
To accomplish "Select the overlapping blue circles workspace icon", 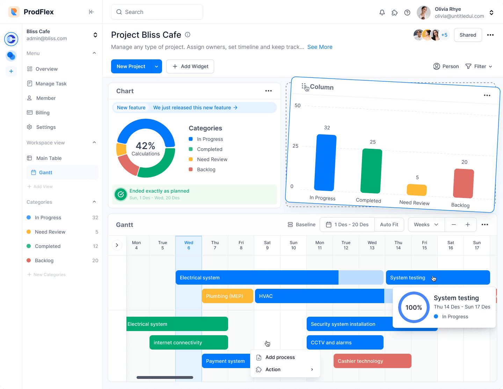I will [x=11, y=56].
